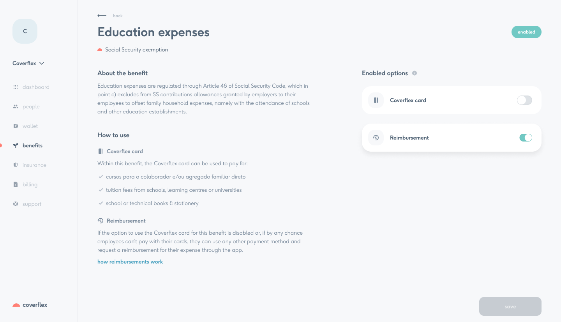Disable the Reimbursement option
The image size is (561, 322).
click(x=526, y=138)
